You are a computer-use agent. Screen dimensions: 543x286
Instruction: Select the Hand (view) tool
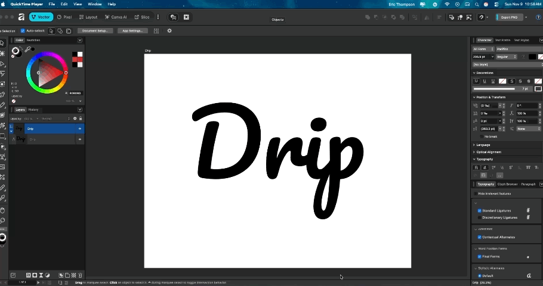(x=2, y=210)
